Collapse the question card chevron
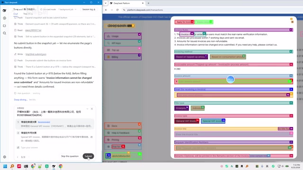Screen dimensions: 303x170 (x=87, y=109)
